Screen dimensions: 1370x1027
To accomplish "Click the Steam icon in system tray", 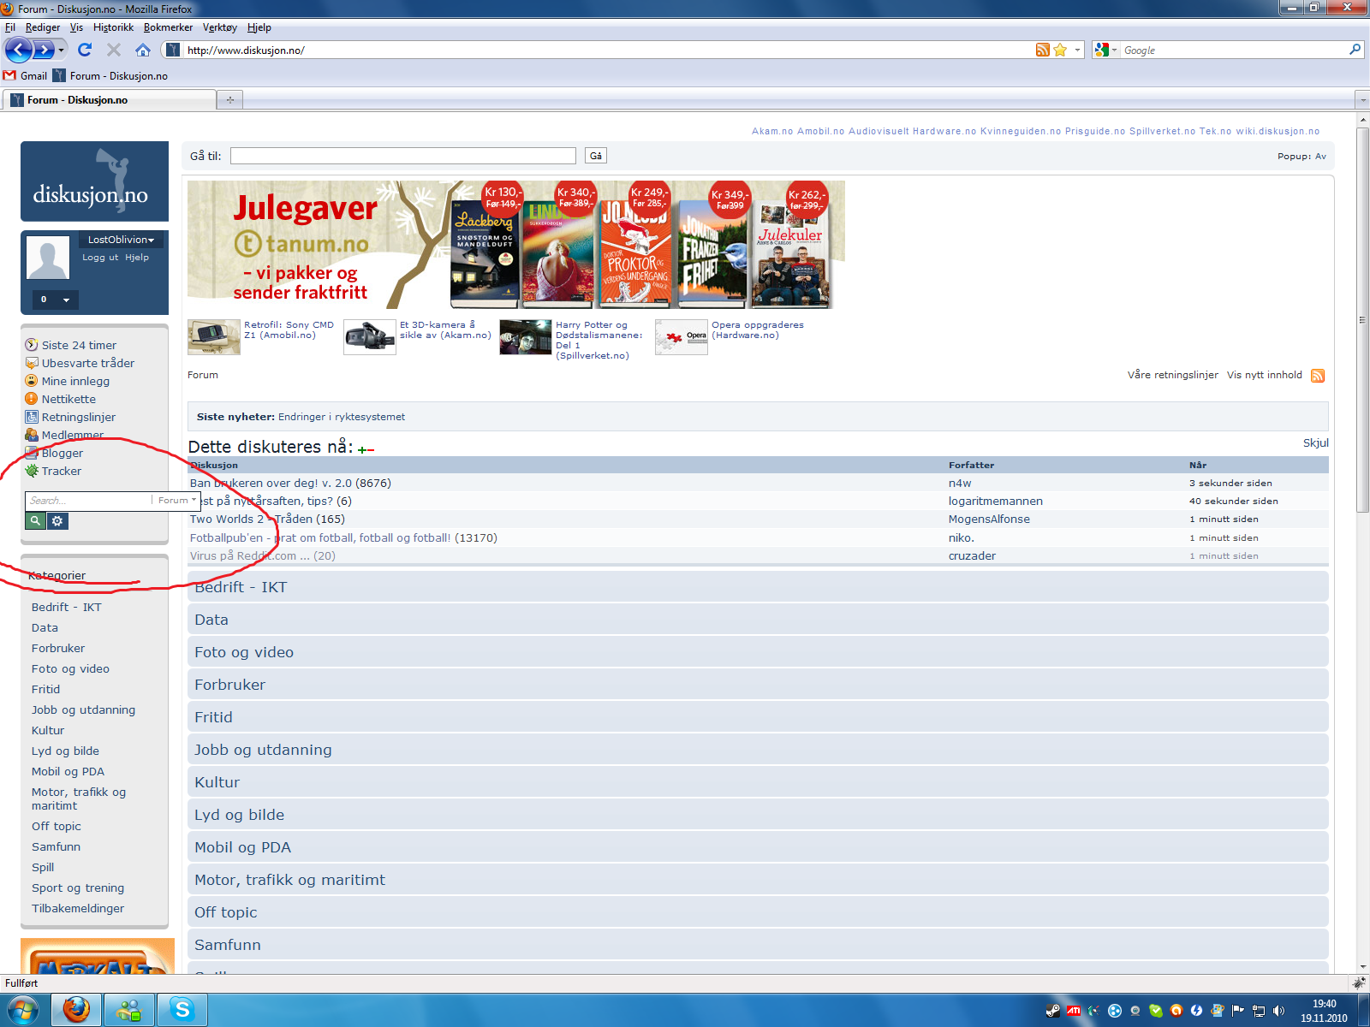I will 1052,1011.
